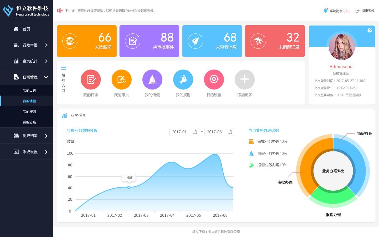Click the 首页 home icon in the sidebar
The height and width of the screenshot is (237, 379).
click(16, 29)
